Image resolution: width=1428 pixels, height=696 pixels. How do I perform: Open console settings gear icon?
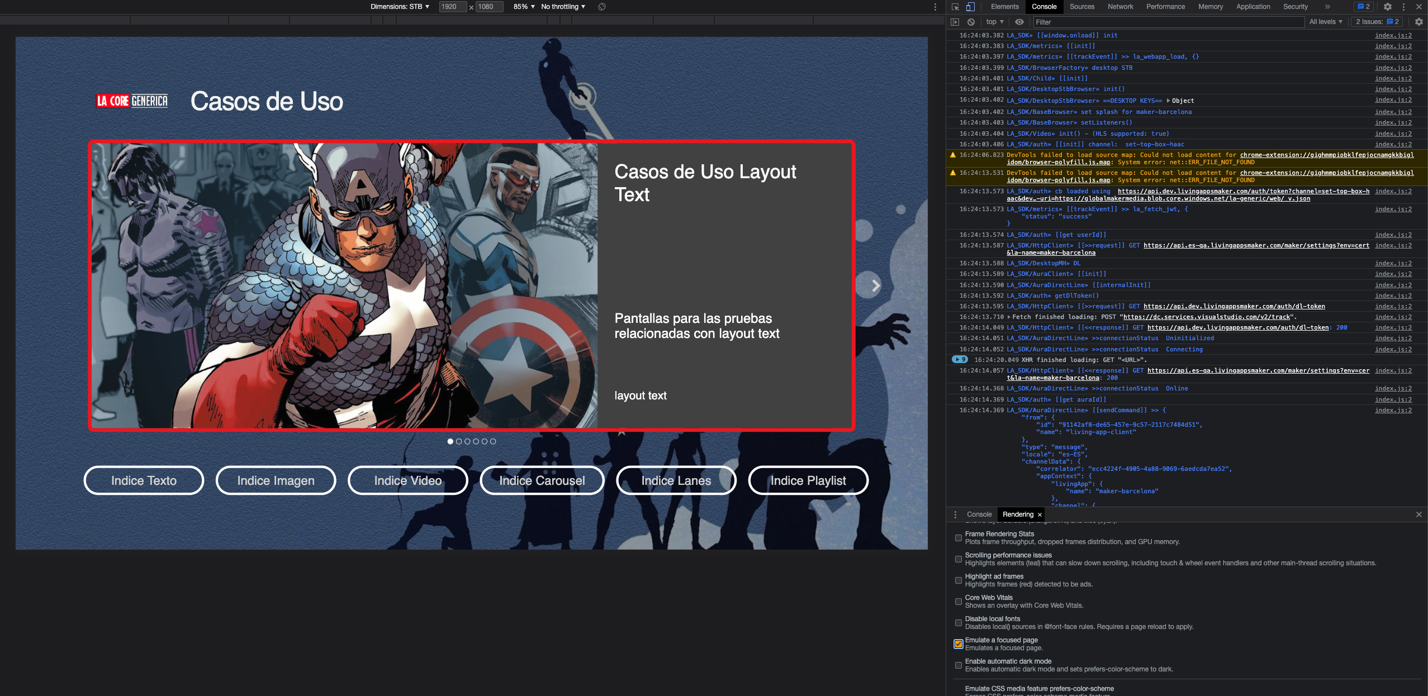click(x=1418, y=22)
